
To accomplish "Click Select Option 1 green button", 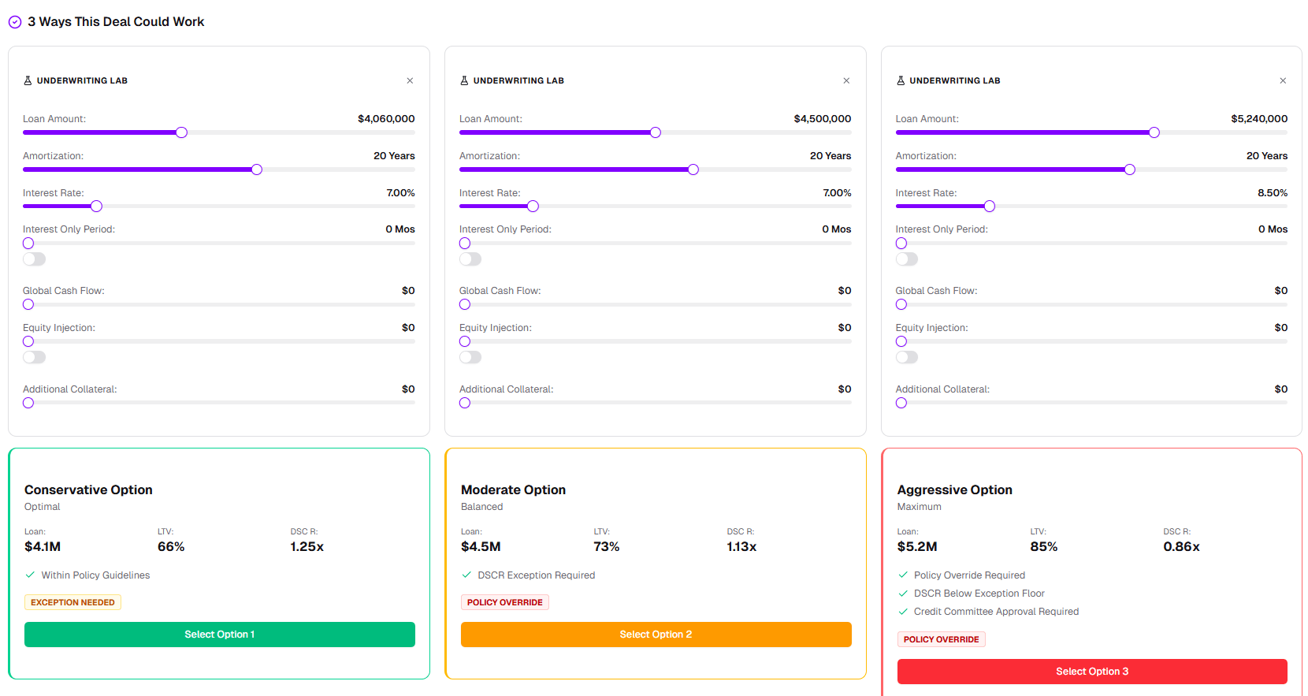I will 219,635.
